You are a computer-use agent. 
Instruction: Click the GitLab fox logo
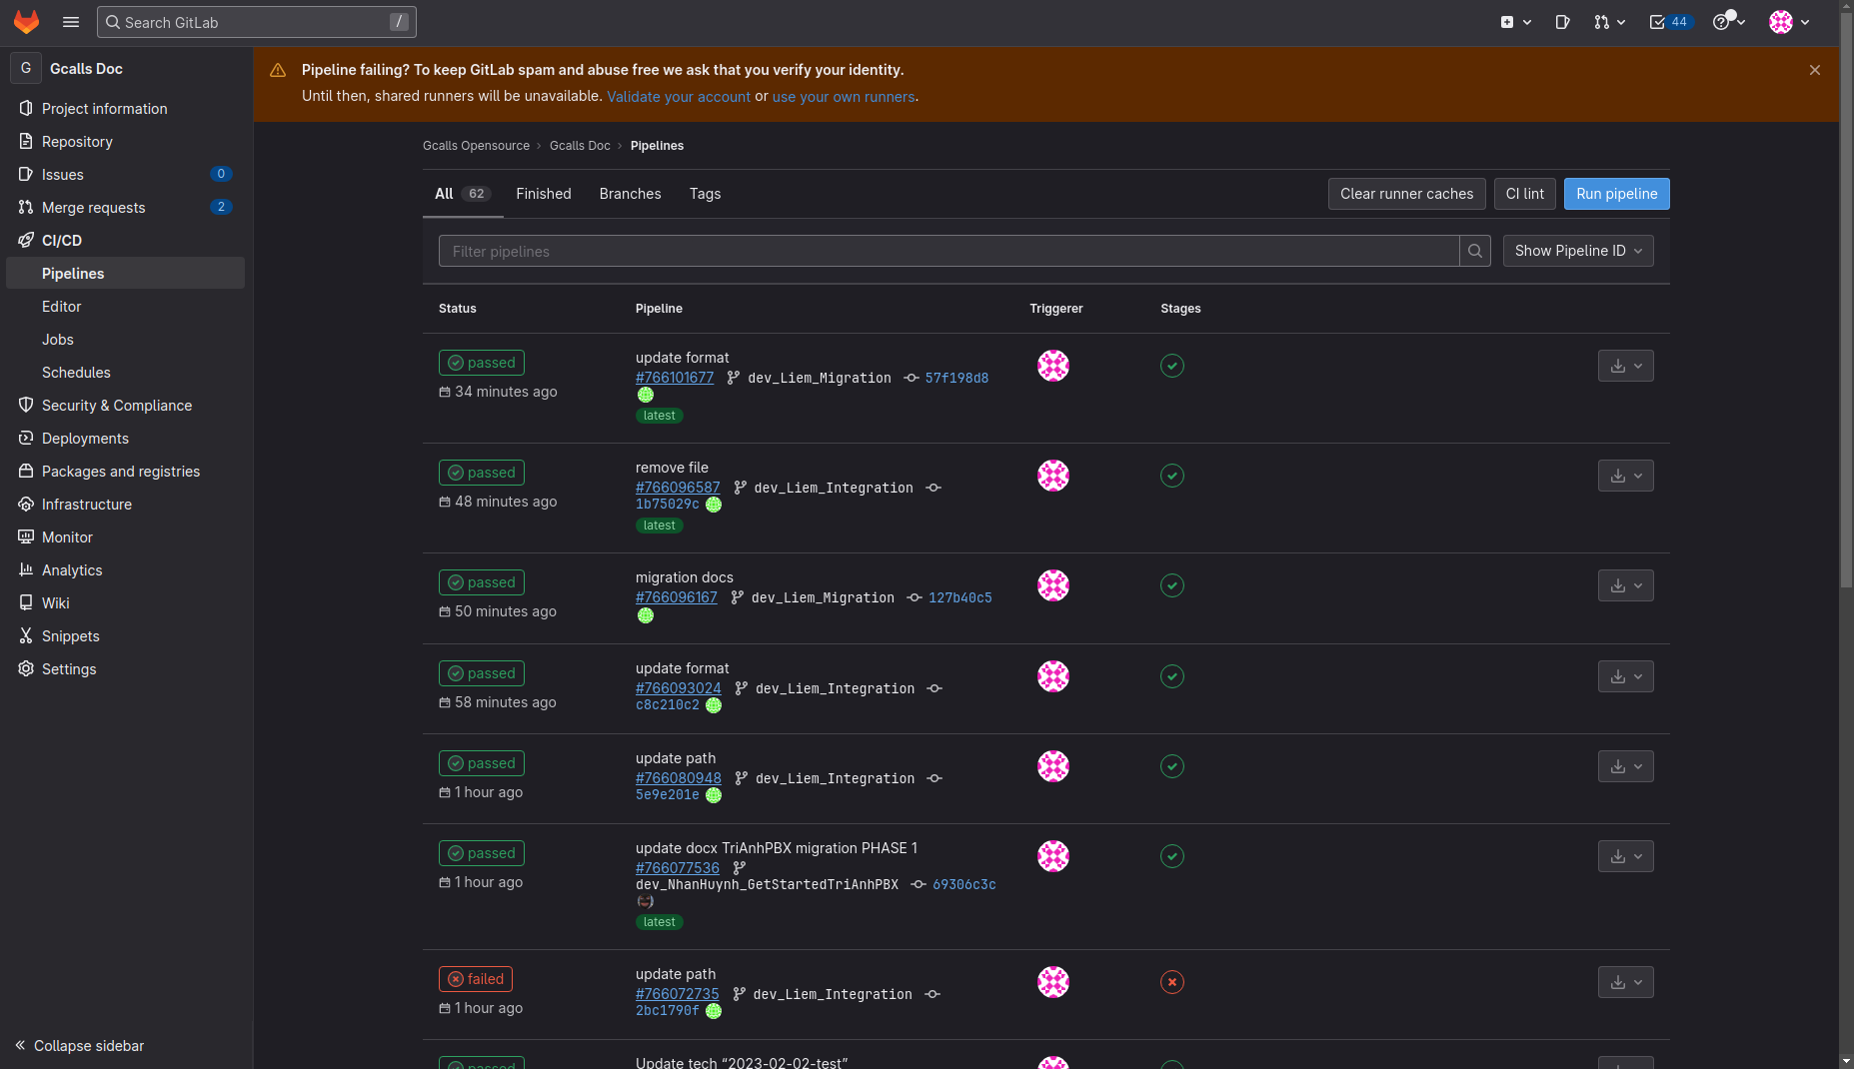tap(26, 22)
